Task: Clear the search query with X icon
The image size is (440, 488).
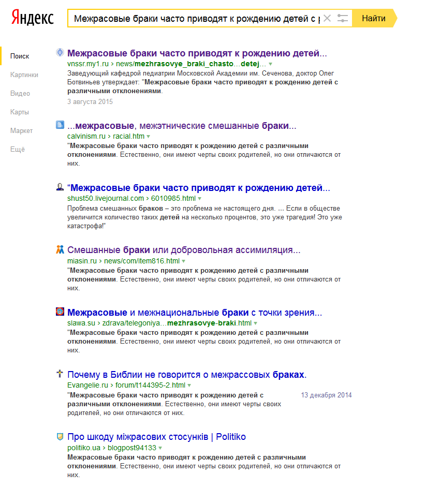Action: pos(327,18)
